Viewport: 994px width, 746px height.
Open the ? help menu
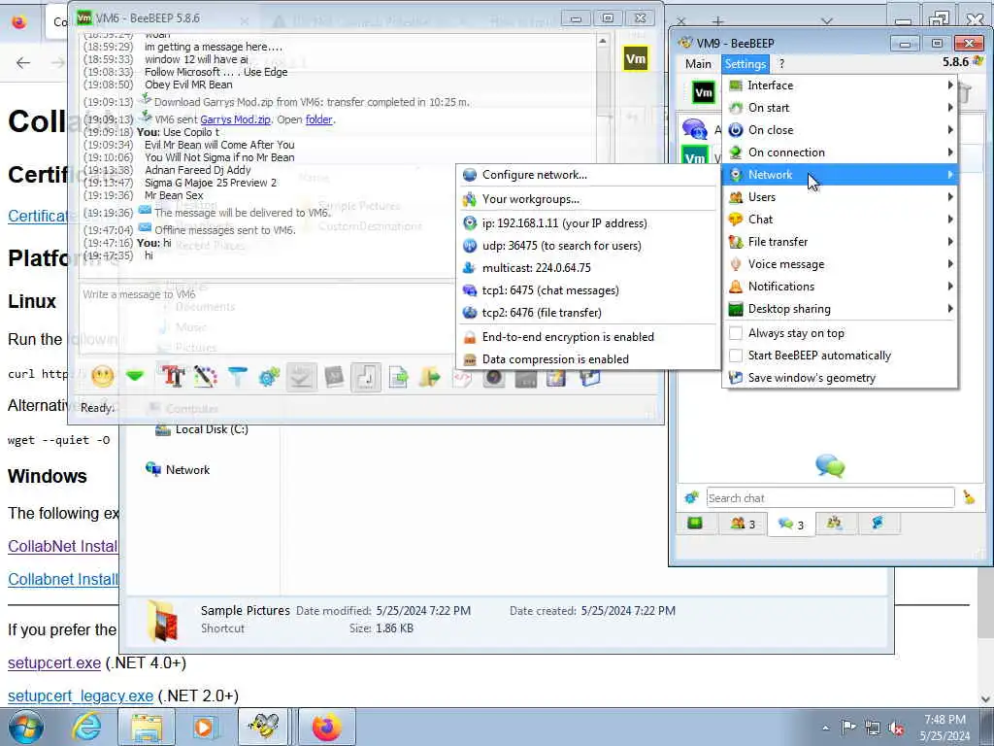(x=781, y=63)
